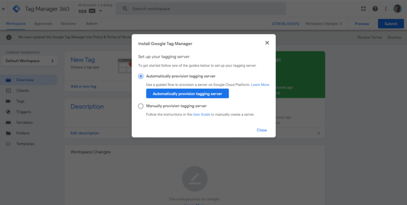Open the Learn More link in the dialog
The width and height of the screenshot is (407, 205).
pyautogui.click(x=260, y=85)
